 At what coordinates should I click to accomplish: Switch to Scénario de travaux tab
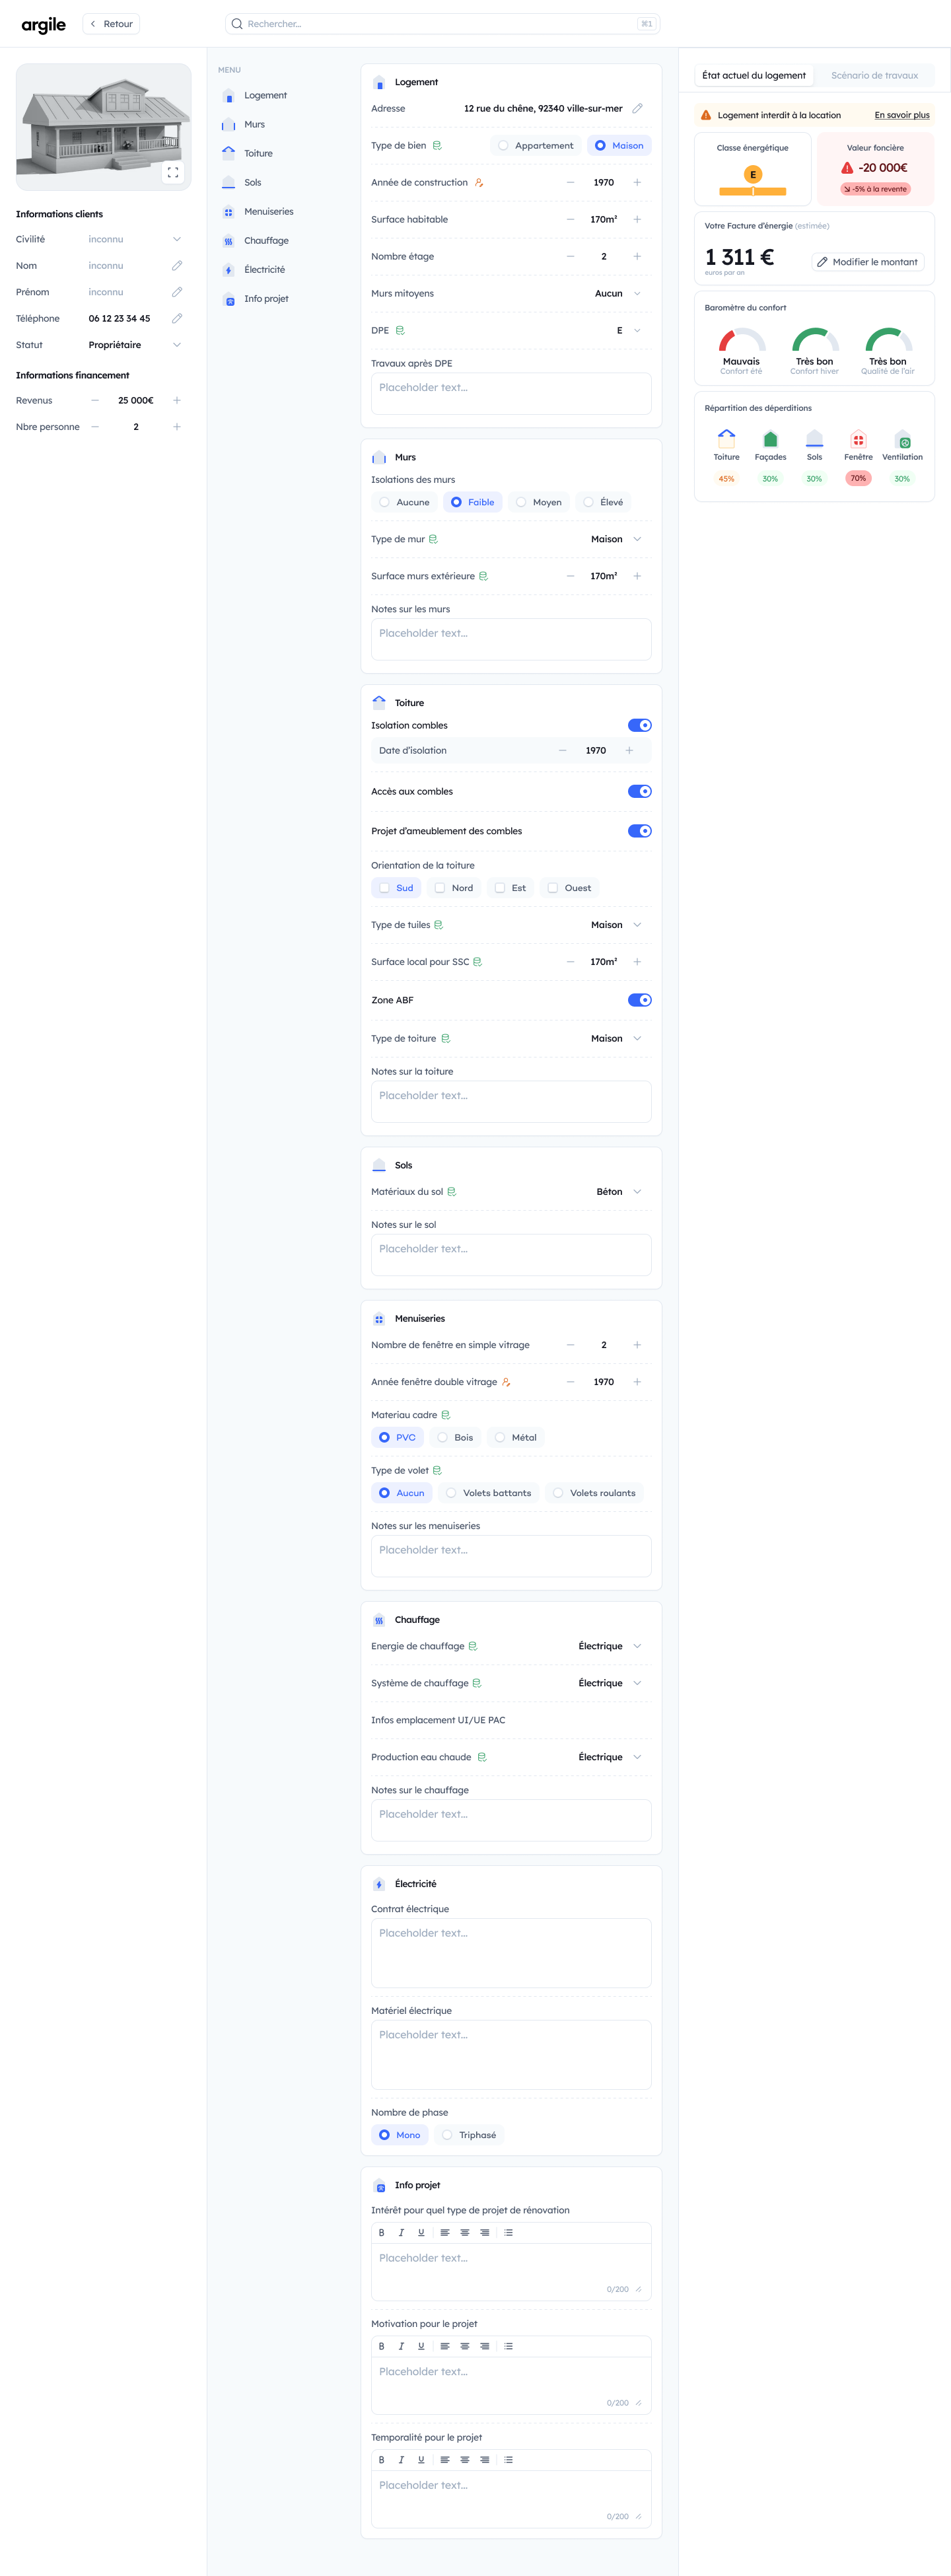(874, 76)
